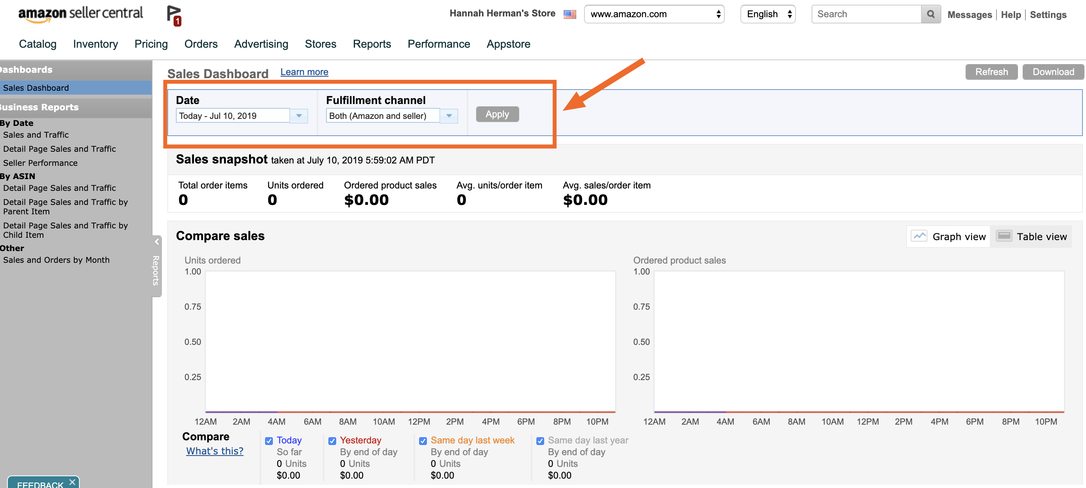Switch to Graph view
The image size is (1086, 488).
click(x=948, y=237)
